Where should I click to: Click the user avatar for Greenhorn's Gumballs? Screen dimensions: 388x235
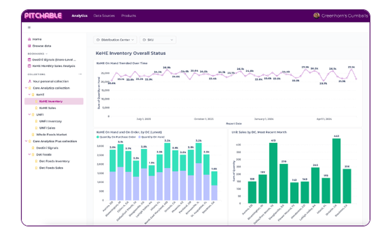pos(316,16)
